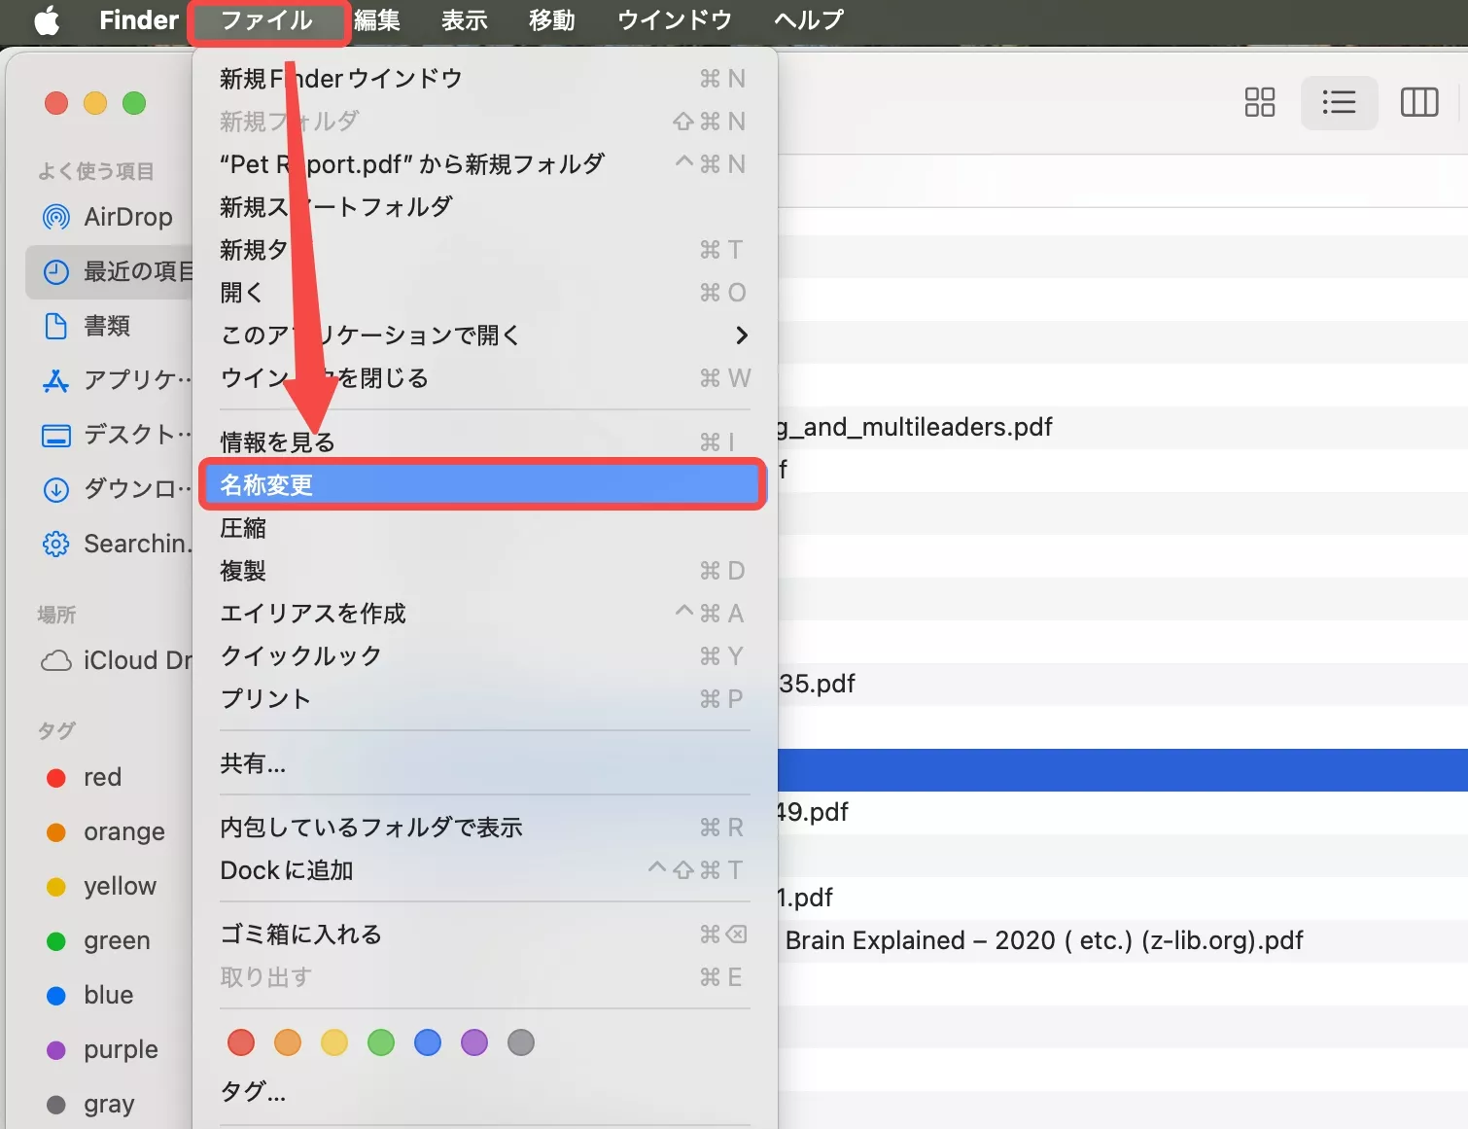Viewport: 1468px width, 1129px height.
Task: Click ゴミ箱に入れる to trash the file
Action: 300,934
